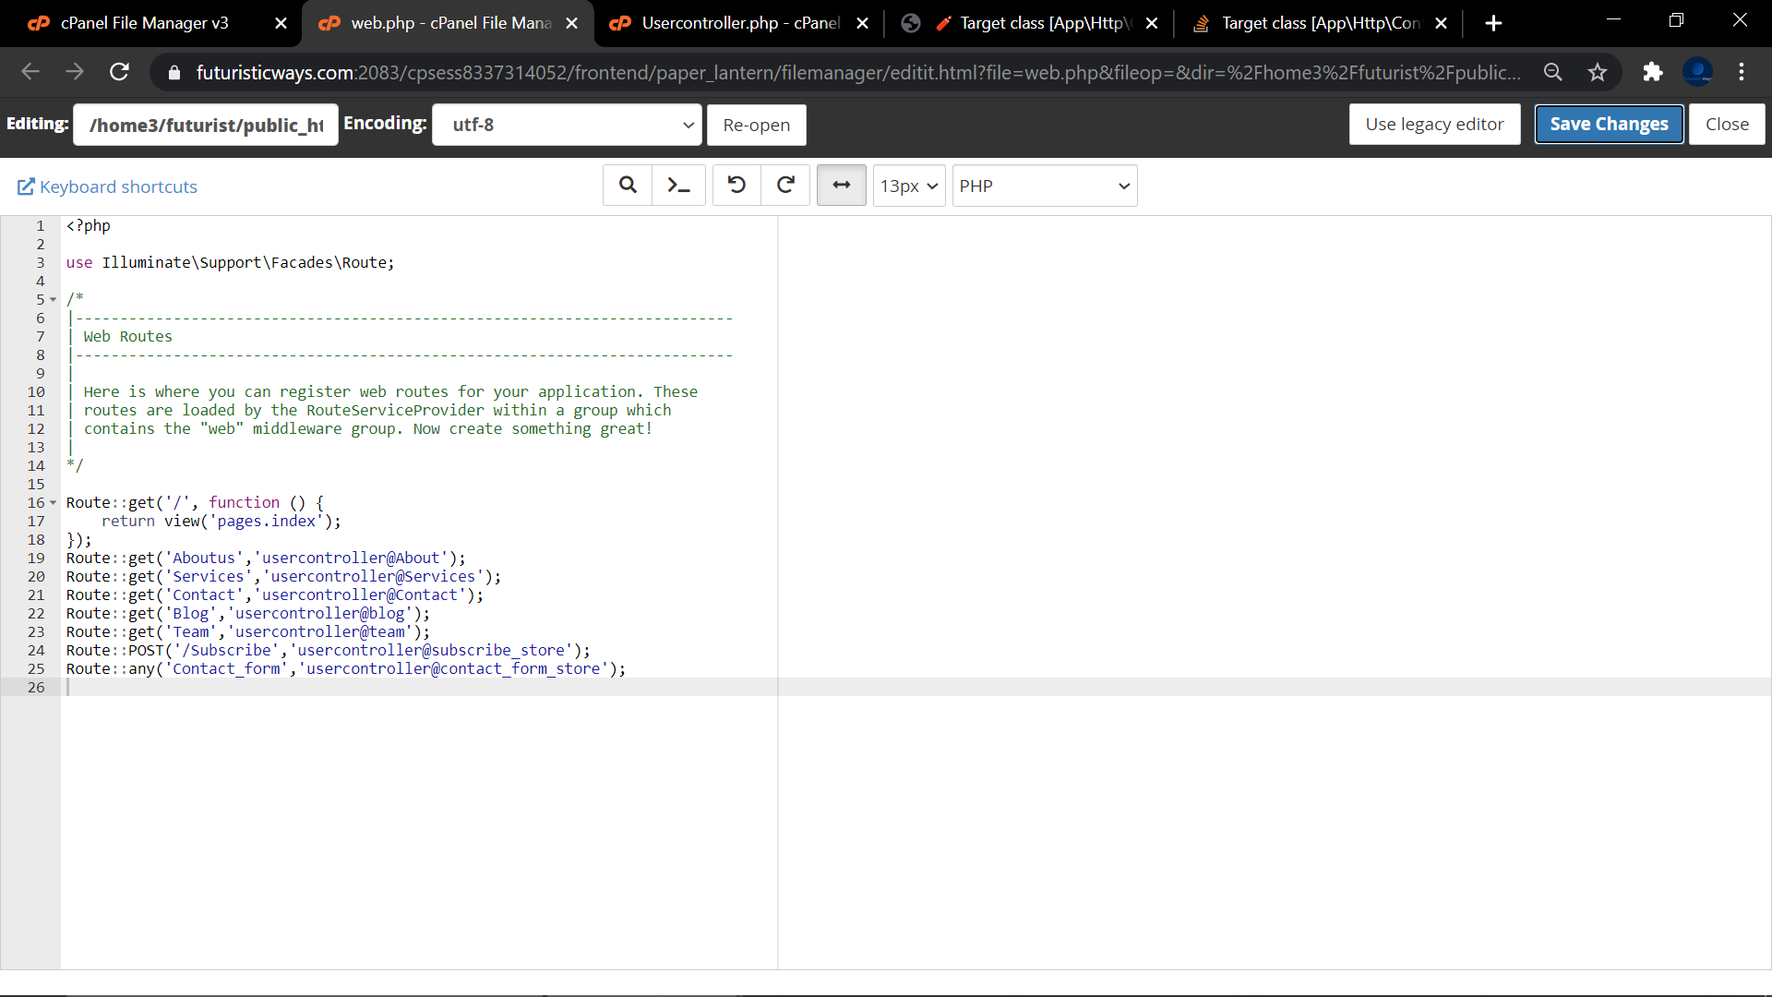Toggle line wrap arrows button
Screen dimensions: 1772x997
click(841, 186)
